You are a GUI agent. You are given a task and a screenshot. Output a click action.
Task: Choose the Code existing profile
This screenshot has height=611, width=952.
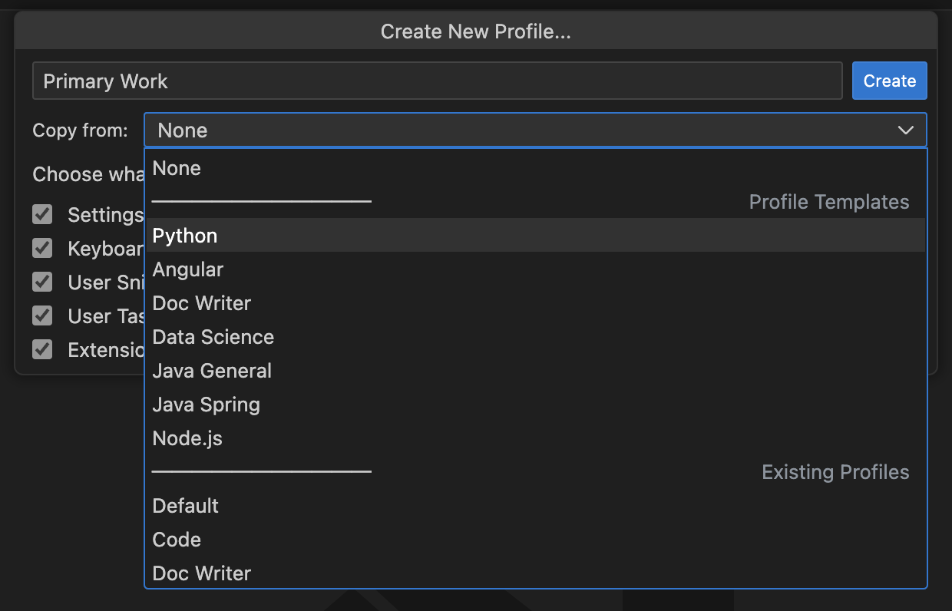(x=176, y=540)
